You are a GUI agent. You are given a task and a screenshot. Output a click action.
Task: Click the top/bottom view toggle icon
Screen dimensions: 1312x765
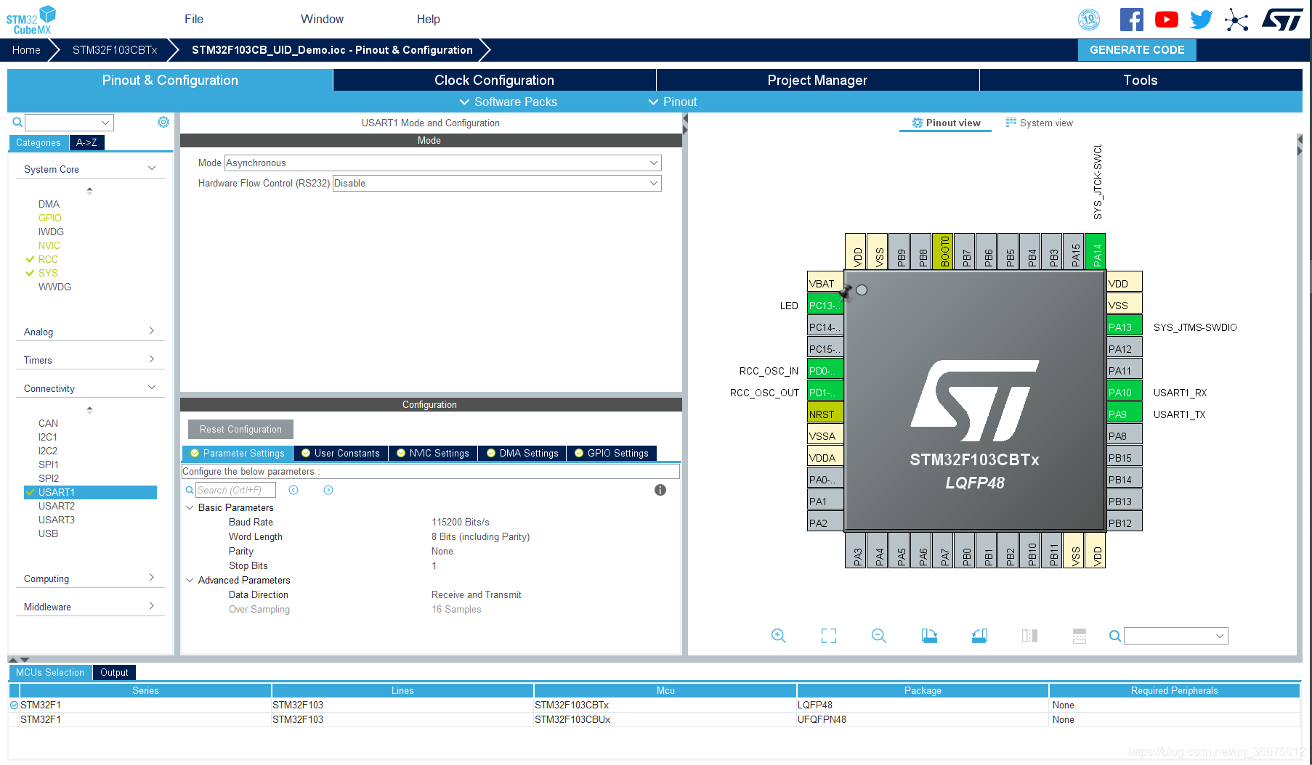(x=1080, y=636)
